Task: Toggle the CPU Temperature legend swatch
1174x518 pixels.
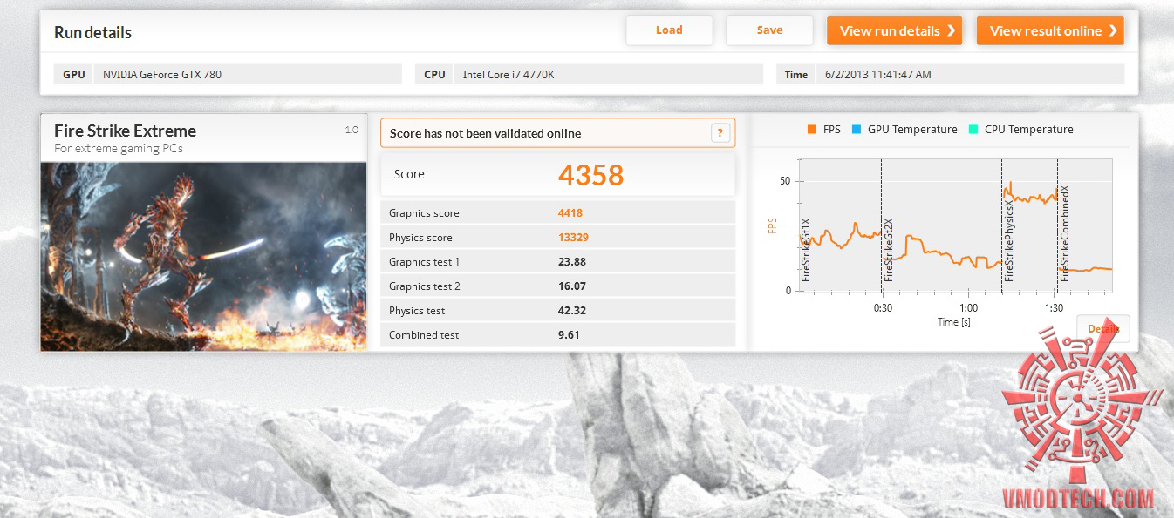Action: pos(973,130)
